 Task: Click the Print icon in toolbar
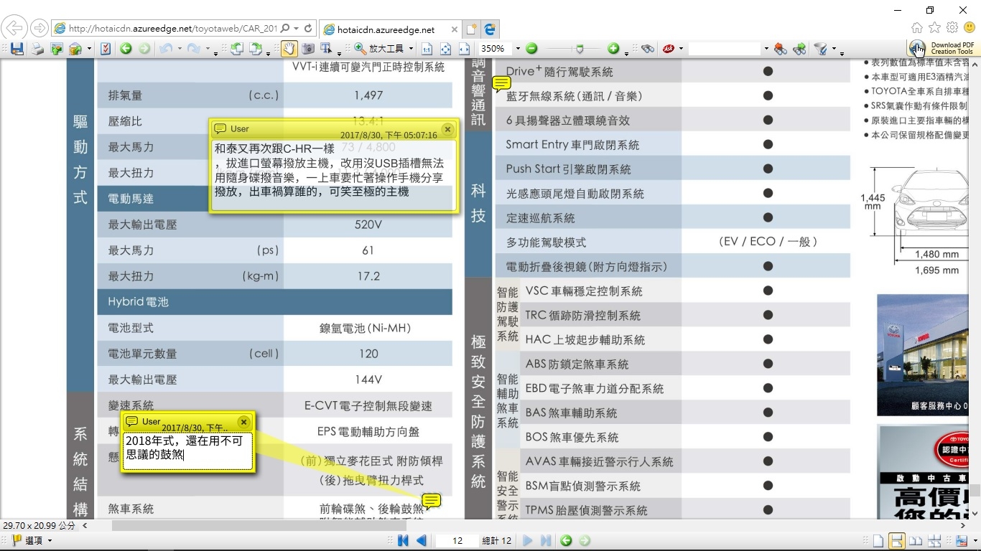coord(37,49)
